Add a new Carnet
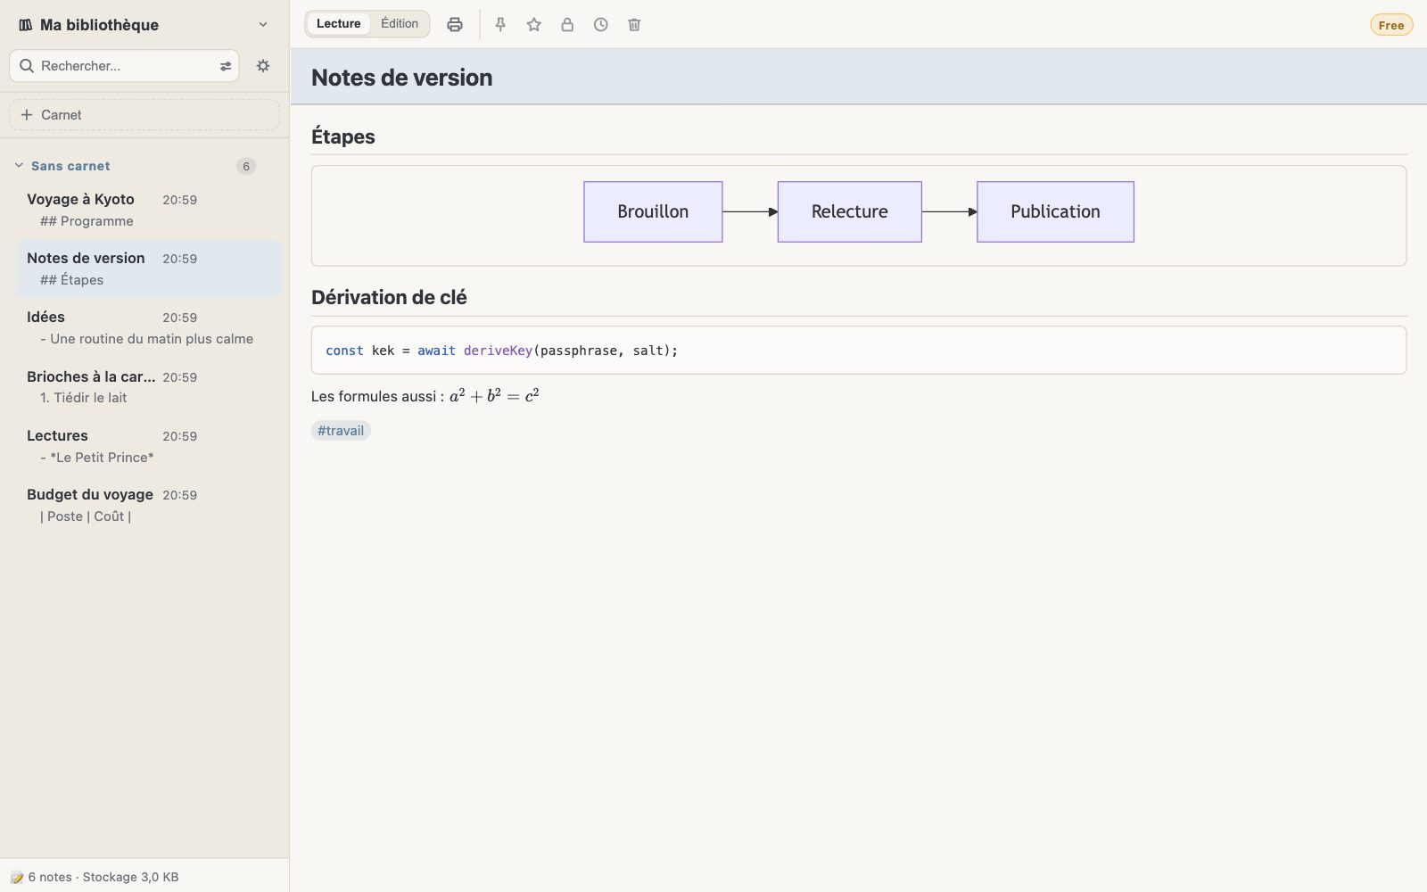The image size is (1427, 892). coord(144,115)
